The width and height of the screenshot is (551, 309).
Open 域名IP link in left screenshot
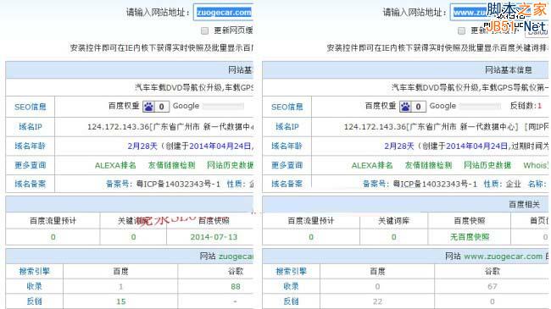pyautogui.click(x=31, y=127)
